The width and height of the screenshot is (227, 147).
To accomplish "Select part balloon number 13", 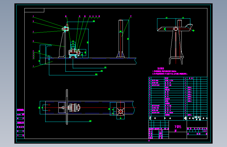I will (x=90, y=16).
